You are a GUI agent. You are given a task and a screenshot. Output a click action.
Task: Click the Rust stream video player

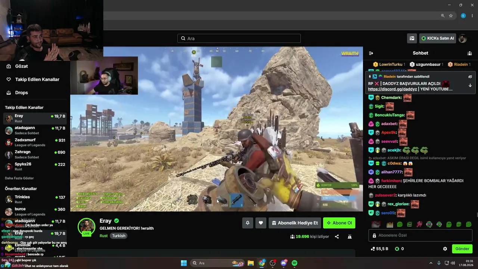click(x=217, y=129)
